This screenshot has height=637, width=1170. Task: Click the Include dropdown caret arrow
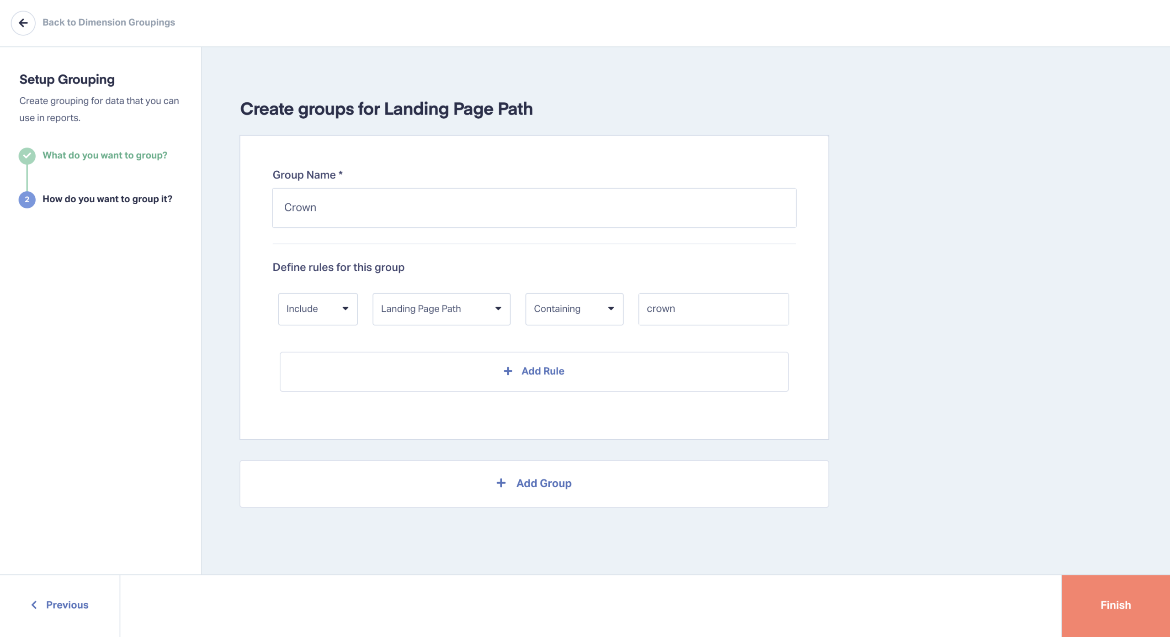click(x=346, y=309)
